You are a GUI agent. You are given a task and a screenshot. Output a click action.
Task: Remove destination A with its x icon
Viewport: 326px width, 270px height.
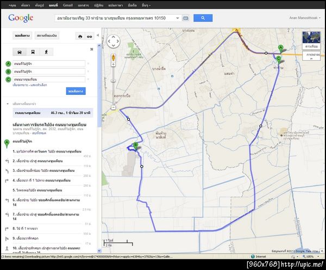pyautogui.click(x=89, y=63)
